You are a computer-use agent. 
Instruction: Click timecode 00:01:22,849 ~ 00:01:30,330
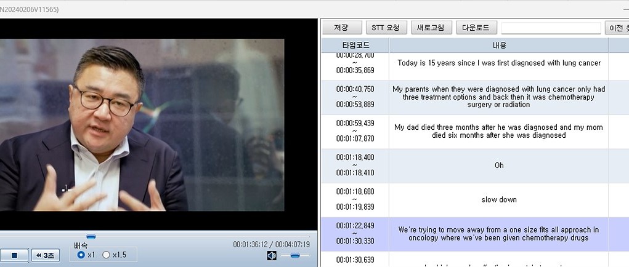355,234
